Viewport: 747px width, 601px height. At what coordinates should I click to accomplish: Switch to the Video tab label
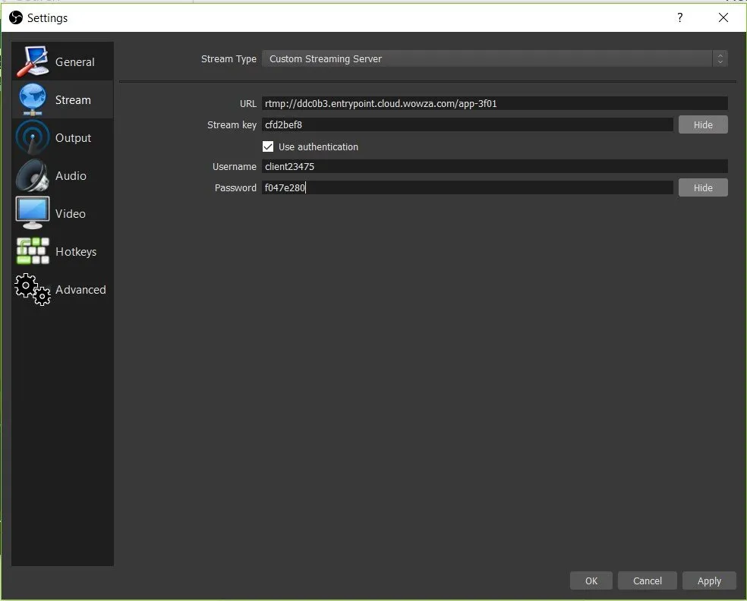(x=70, y=214)
